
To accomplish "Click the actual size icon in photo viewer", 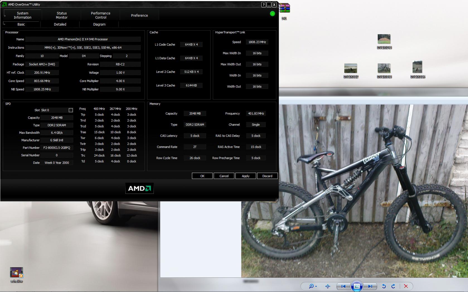I will (x=328, y=286).
